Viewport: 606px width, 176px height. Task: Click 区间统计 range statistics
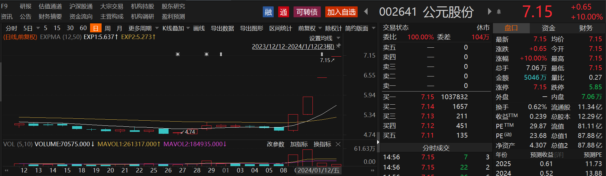(x=281, y=28)
